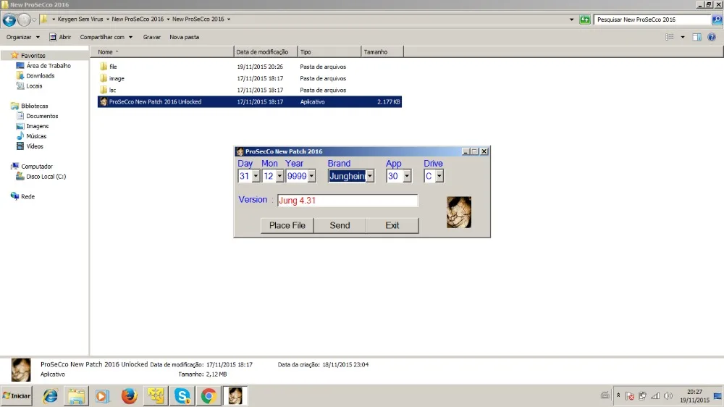724x407 pixels.
Task: Click the Iniciar start button
Action: click(17, 396)
